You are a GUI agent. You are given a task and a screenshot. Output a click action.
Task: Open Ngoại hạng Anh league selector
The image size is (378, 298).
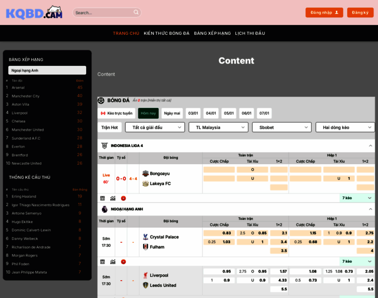pos(47,71)
